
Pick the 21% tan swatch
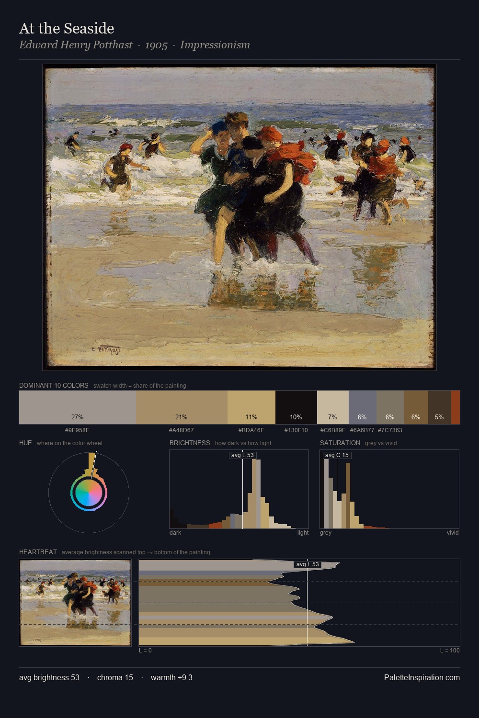pyautogui.click(x=182, y=407)
